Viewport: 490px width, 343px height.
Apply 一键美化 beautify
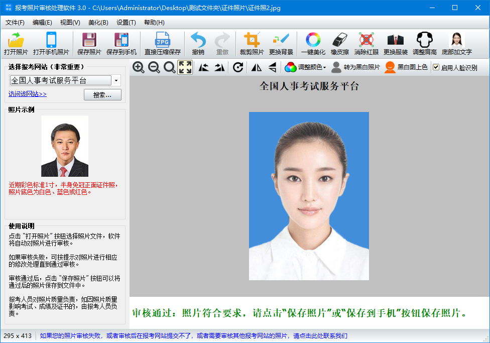[x=313, y=44]
